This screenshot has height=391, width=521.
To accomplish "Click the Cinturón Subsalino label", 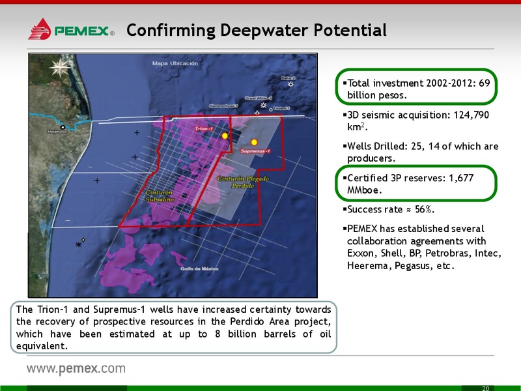I will (160, 196).
